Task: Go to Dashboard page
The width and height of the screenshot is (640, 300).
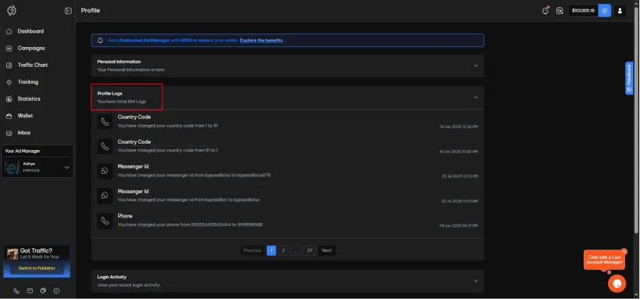Action: (x=31, y=31)
